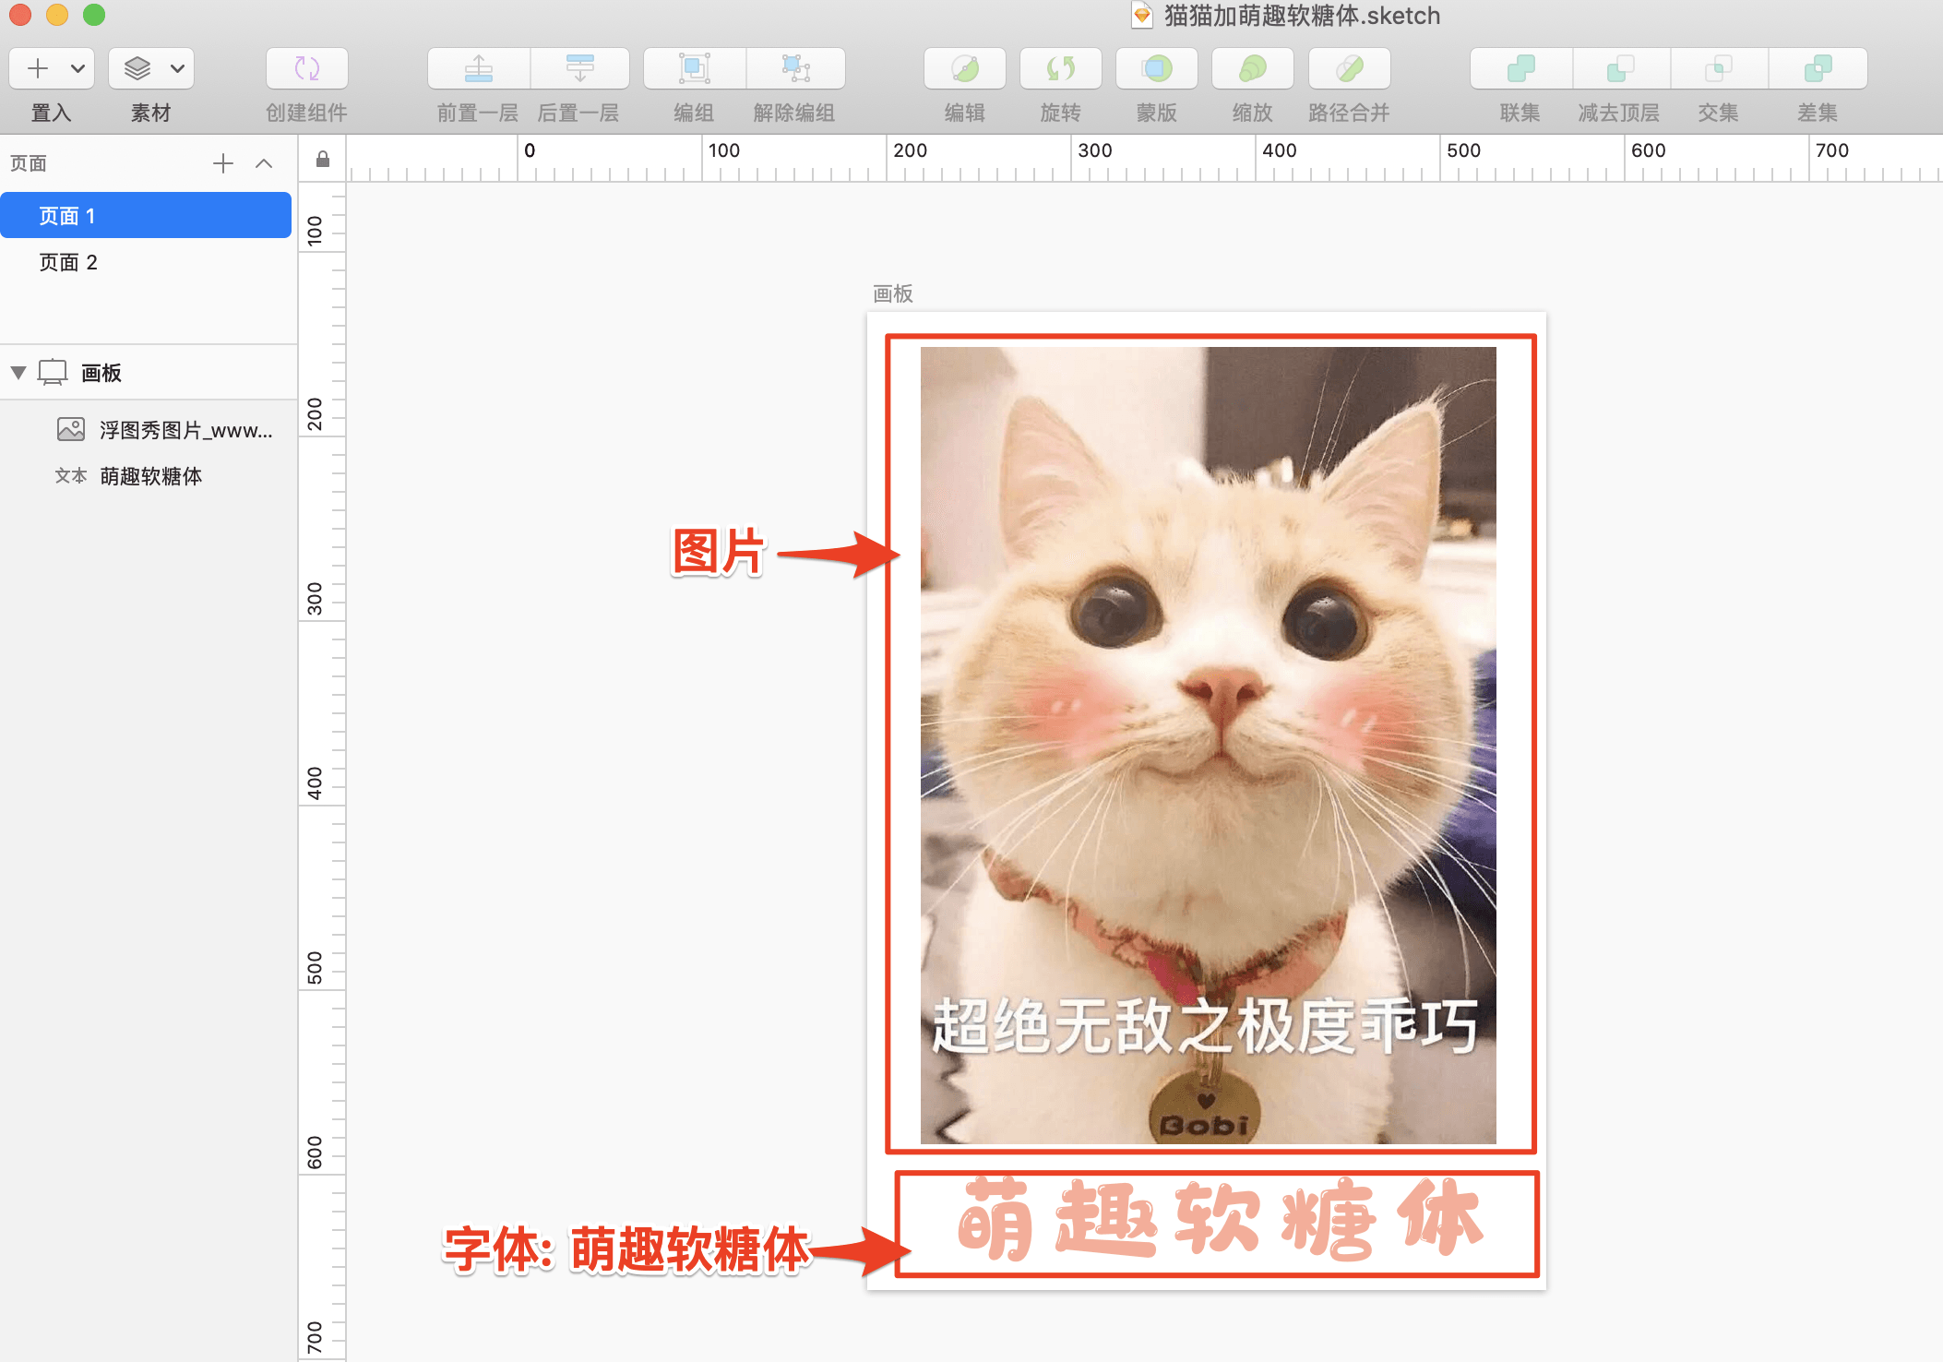Select 页面 1 in pages list
The width and height of the screenshot is (1943, 1362).
[x=146, y=215]
